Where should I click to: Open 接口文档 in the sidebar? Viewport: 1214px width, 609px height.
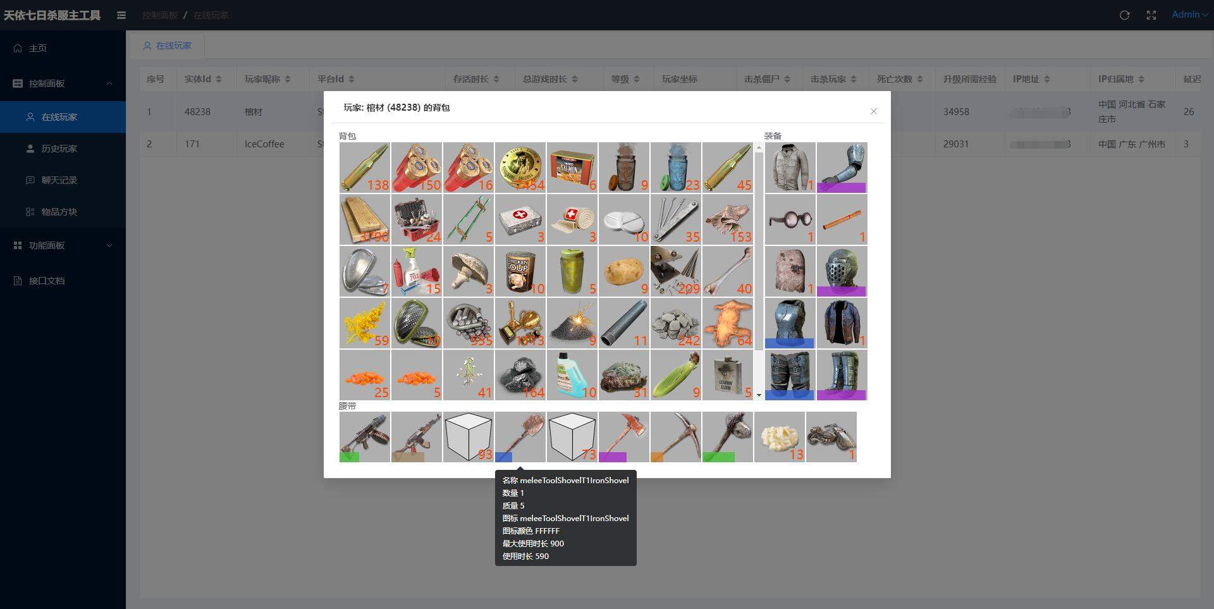[x=63, y=281]
